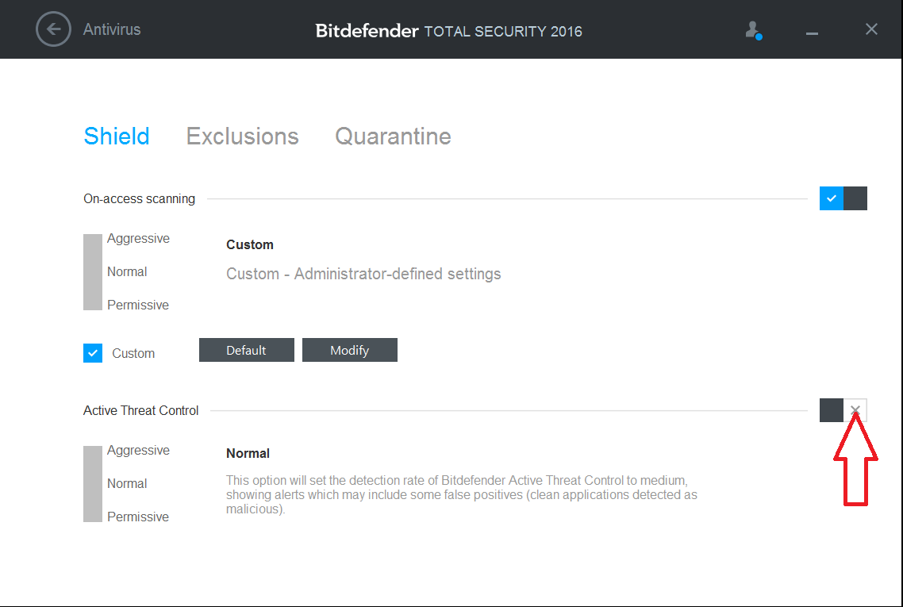Set On-access scanning slider to Normal
Viewport: 903px width, 607px height.
127,272
